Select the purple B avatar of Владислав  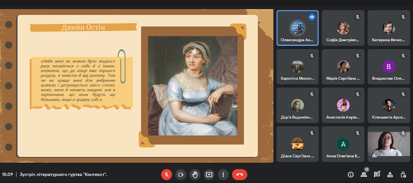[389, 67]
